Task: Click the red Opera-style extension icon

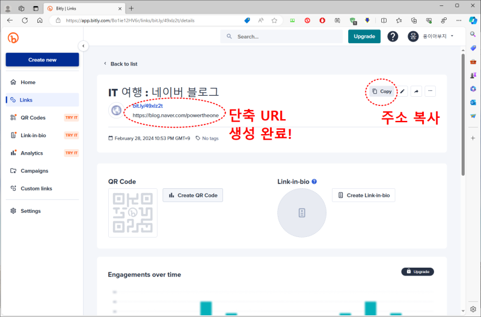Action: point(322,20)
